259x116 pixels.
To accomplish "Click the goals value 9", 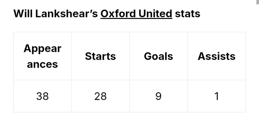I will point(158,96).
